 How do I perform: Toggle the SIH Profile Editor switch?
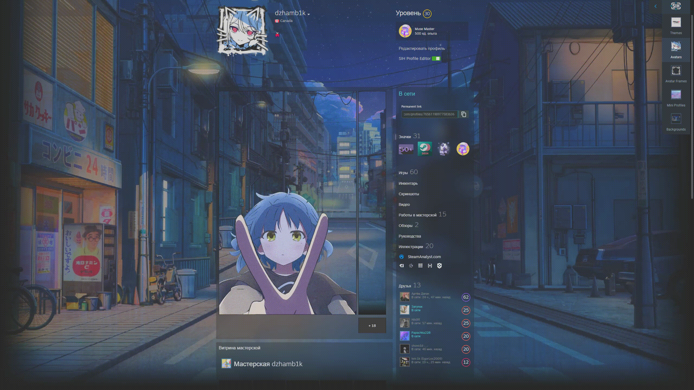coord(436,58)
